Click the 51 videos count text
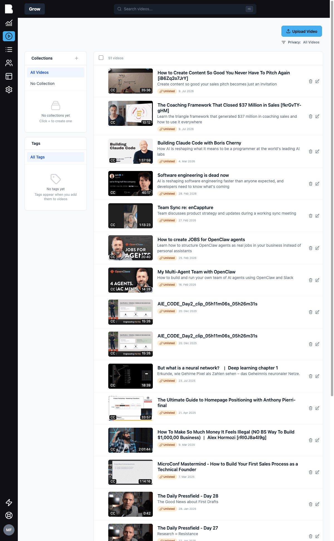334x541 pixels. click(x=116, y=58)
